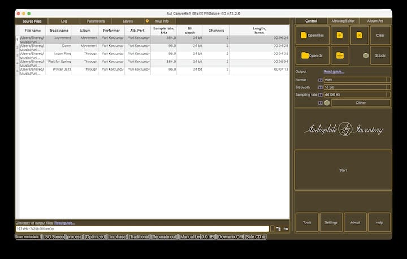This screenshot has width=407, height=259.
Task: Click the Bit depth column header
Action: coord(190,31)
